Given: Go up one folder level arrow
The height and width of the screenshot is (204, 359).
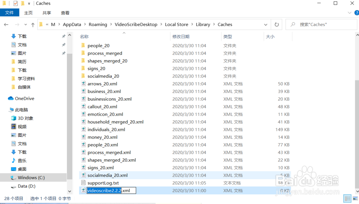Looking at the screenshot, I should pos(33,25).
